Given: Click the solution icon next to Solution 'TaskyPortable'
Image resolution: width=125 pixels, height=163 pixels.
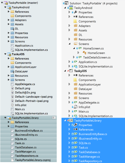Looking at the screenshot, I should pos(67,3).
